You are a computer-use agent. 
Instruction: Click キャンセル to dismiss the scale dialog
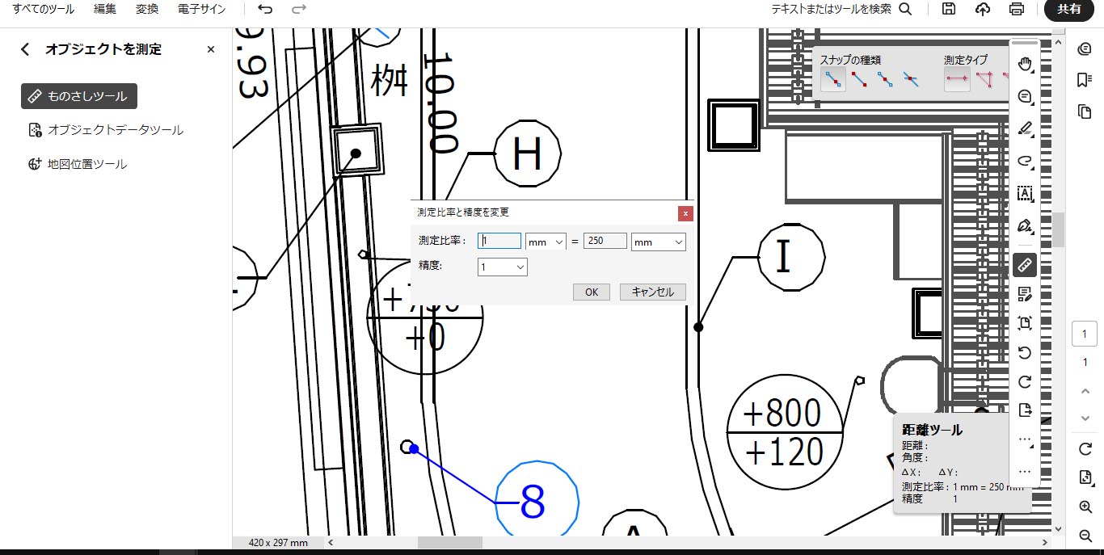coord(652,292)
